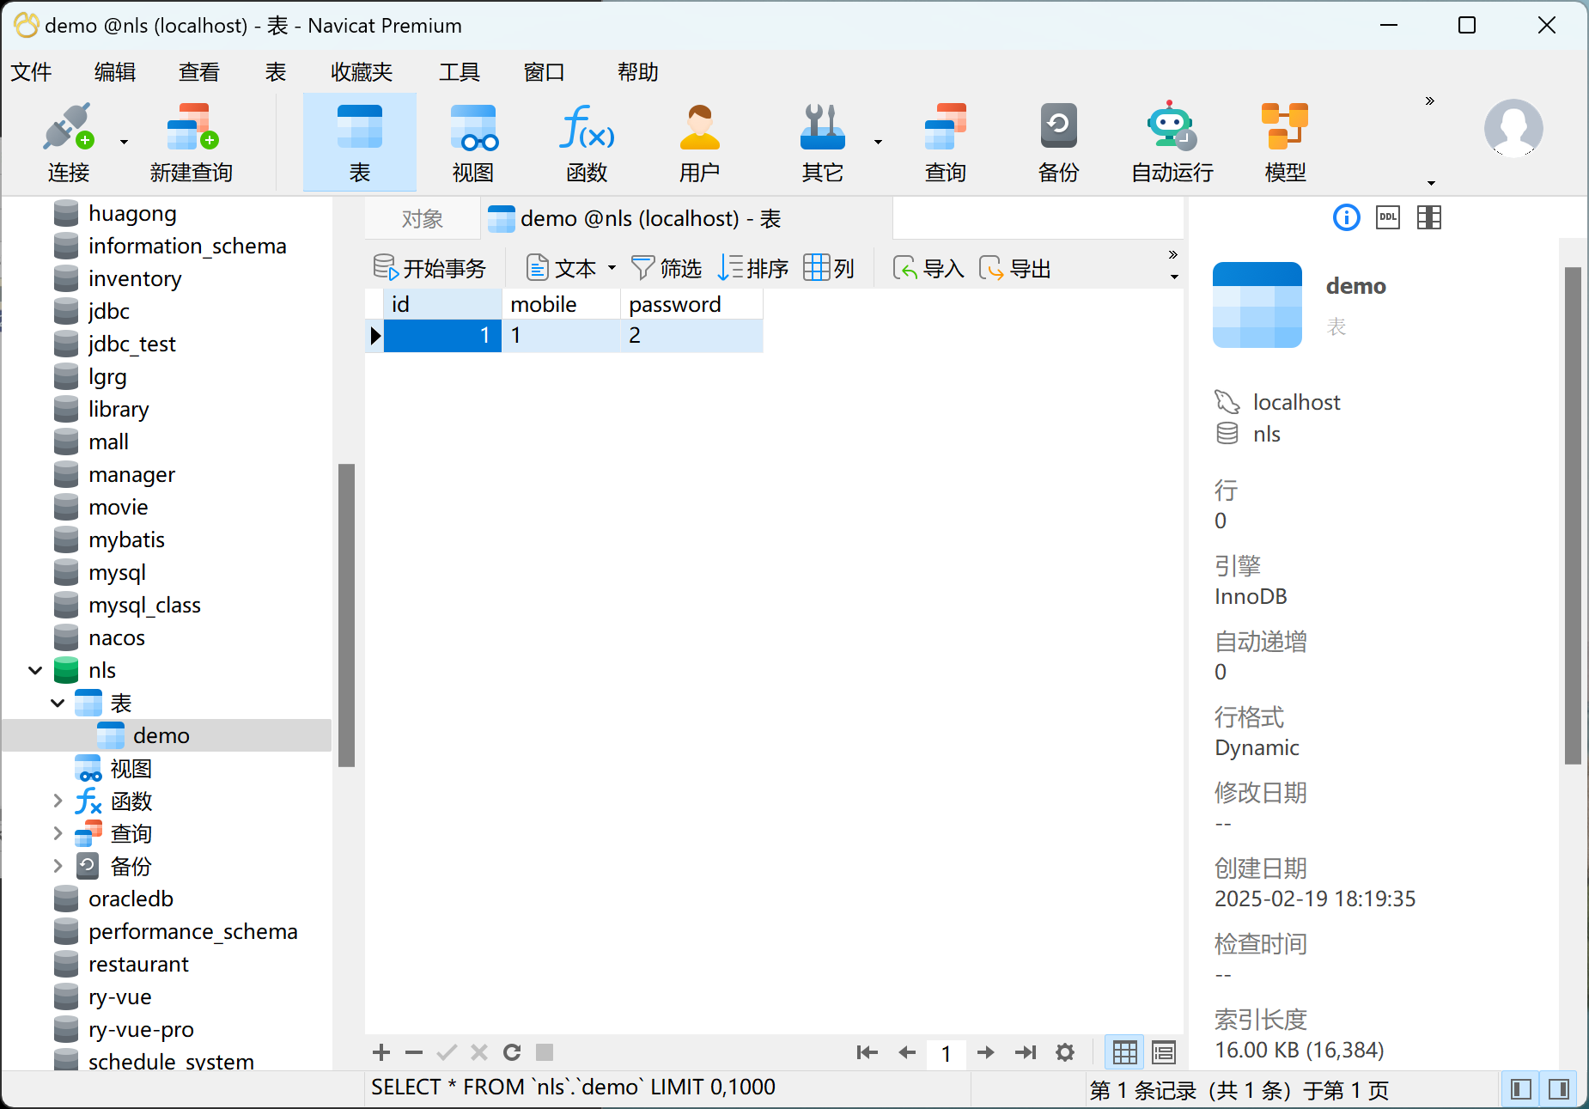This screenshot has height=1109, width=1589.
Task: Show the general info panel icon
Action: pyautogui.click(x=1346, y=218)
